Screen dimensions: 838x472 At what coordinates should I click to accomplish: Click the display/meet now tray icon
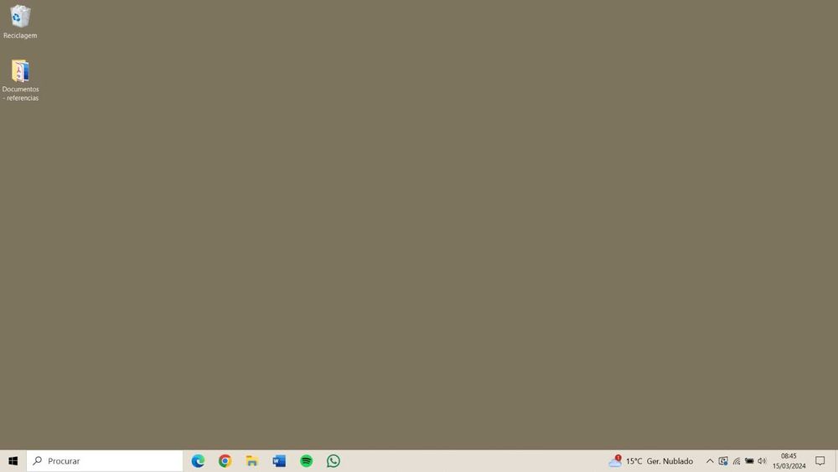[723, 461]
